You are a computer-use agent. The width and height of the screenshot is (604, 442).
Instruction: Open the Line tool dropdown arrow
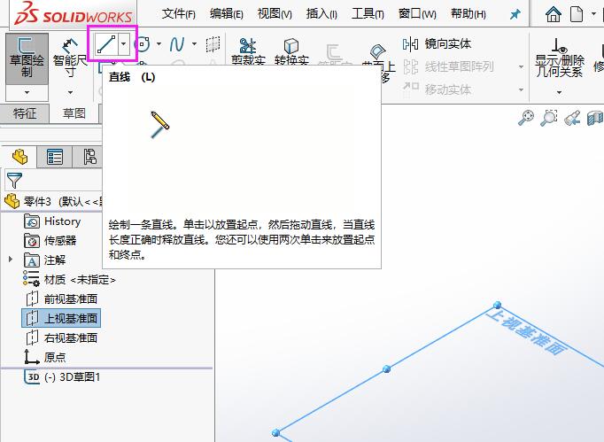click(123, 44)
